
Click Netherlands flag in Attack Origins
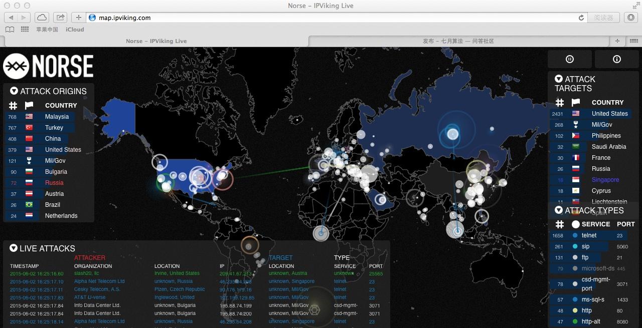pos(29,216)
